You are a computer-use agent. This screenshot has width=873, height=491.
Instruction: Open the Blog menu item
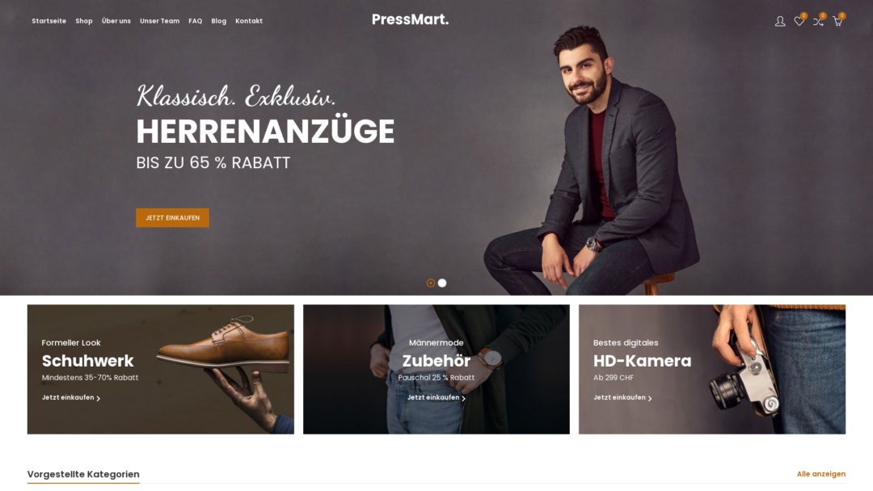[219, 21]
